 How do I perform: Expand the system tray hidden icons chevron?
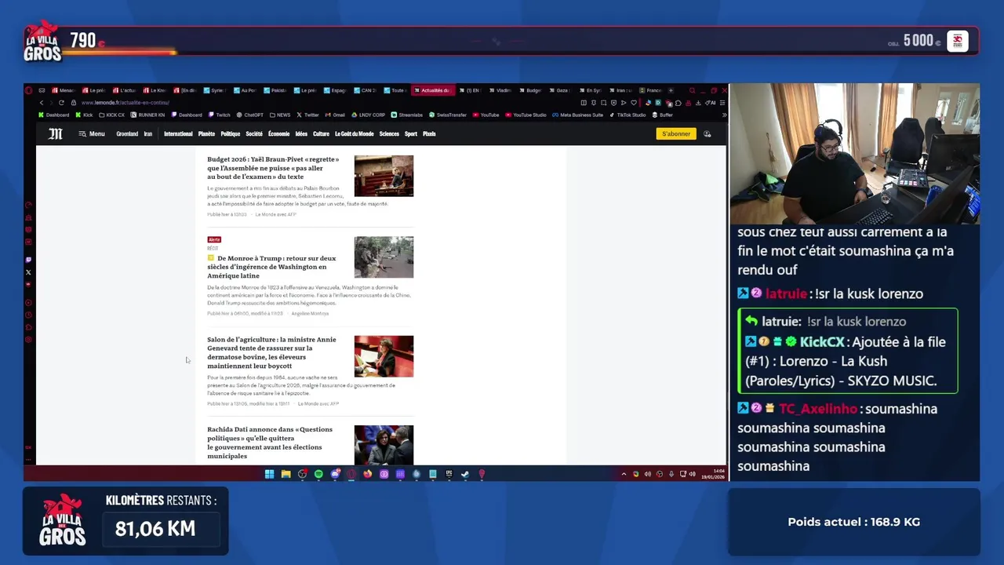pos(624,474)
